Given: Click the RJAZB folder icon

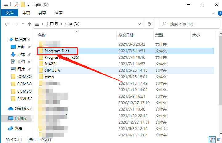Looking at the screenshot, I should [41, 64].
